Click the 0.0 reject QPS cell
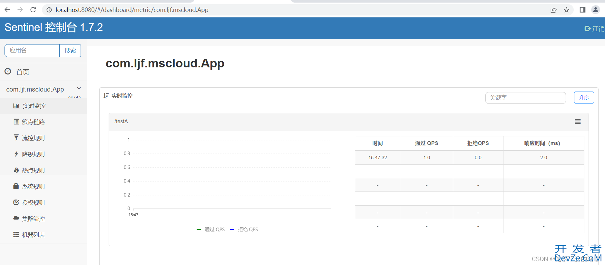 (478, 158)
